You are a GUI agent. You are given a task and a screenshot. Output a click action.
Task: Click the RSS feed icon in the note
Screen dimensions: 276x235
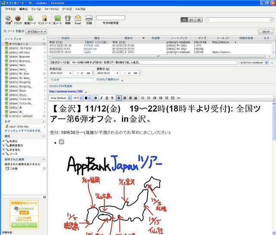click(61, 142)
